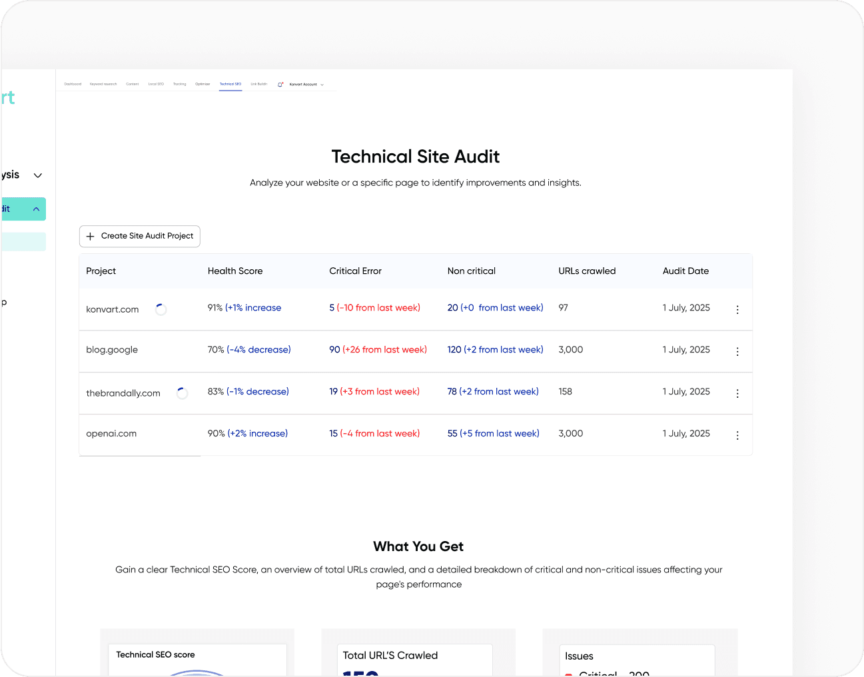Click the plus icon on Create Site Audit Project
The height and width of the screenshot is (677, 864).
91,237
